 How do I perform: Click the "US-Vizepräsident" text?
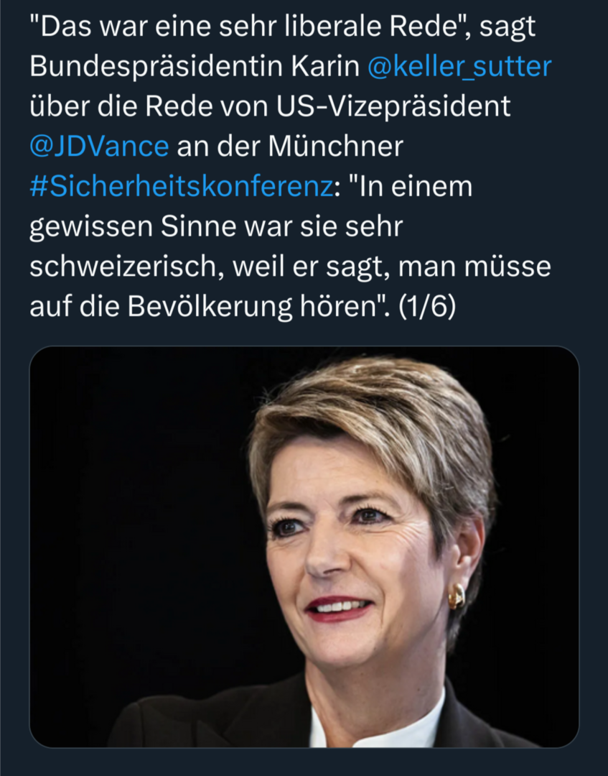point(393,106)
